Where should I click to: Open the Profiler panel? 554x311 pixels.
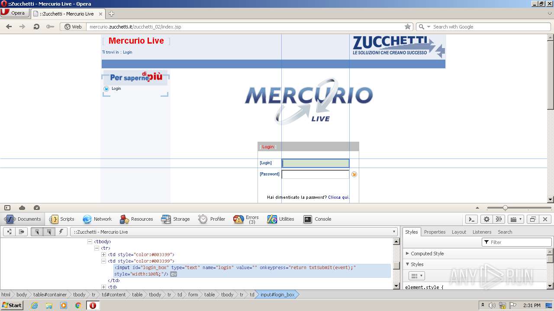point(212,219)
